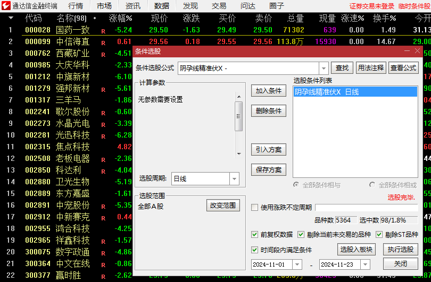This screenshot has height=282, width=431.
Task: Open the list sort triangle menu above row numbers
Action: [11, 18]
